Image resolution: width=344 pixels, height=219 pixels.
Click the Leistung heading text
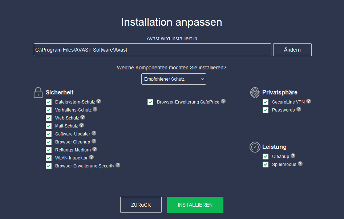coord(274,147)
